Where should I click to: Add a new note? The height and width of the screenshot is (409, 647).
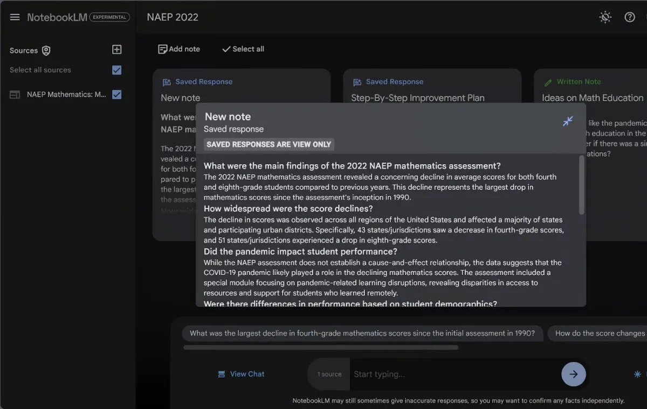pos(179,49)
